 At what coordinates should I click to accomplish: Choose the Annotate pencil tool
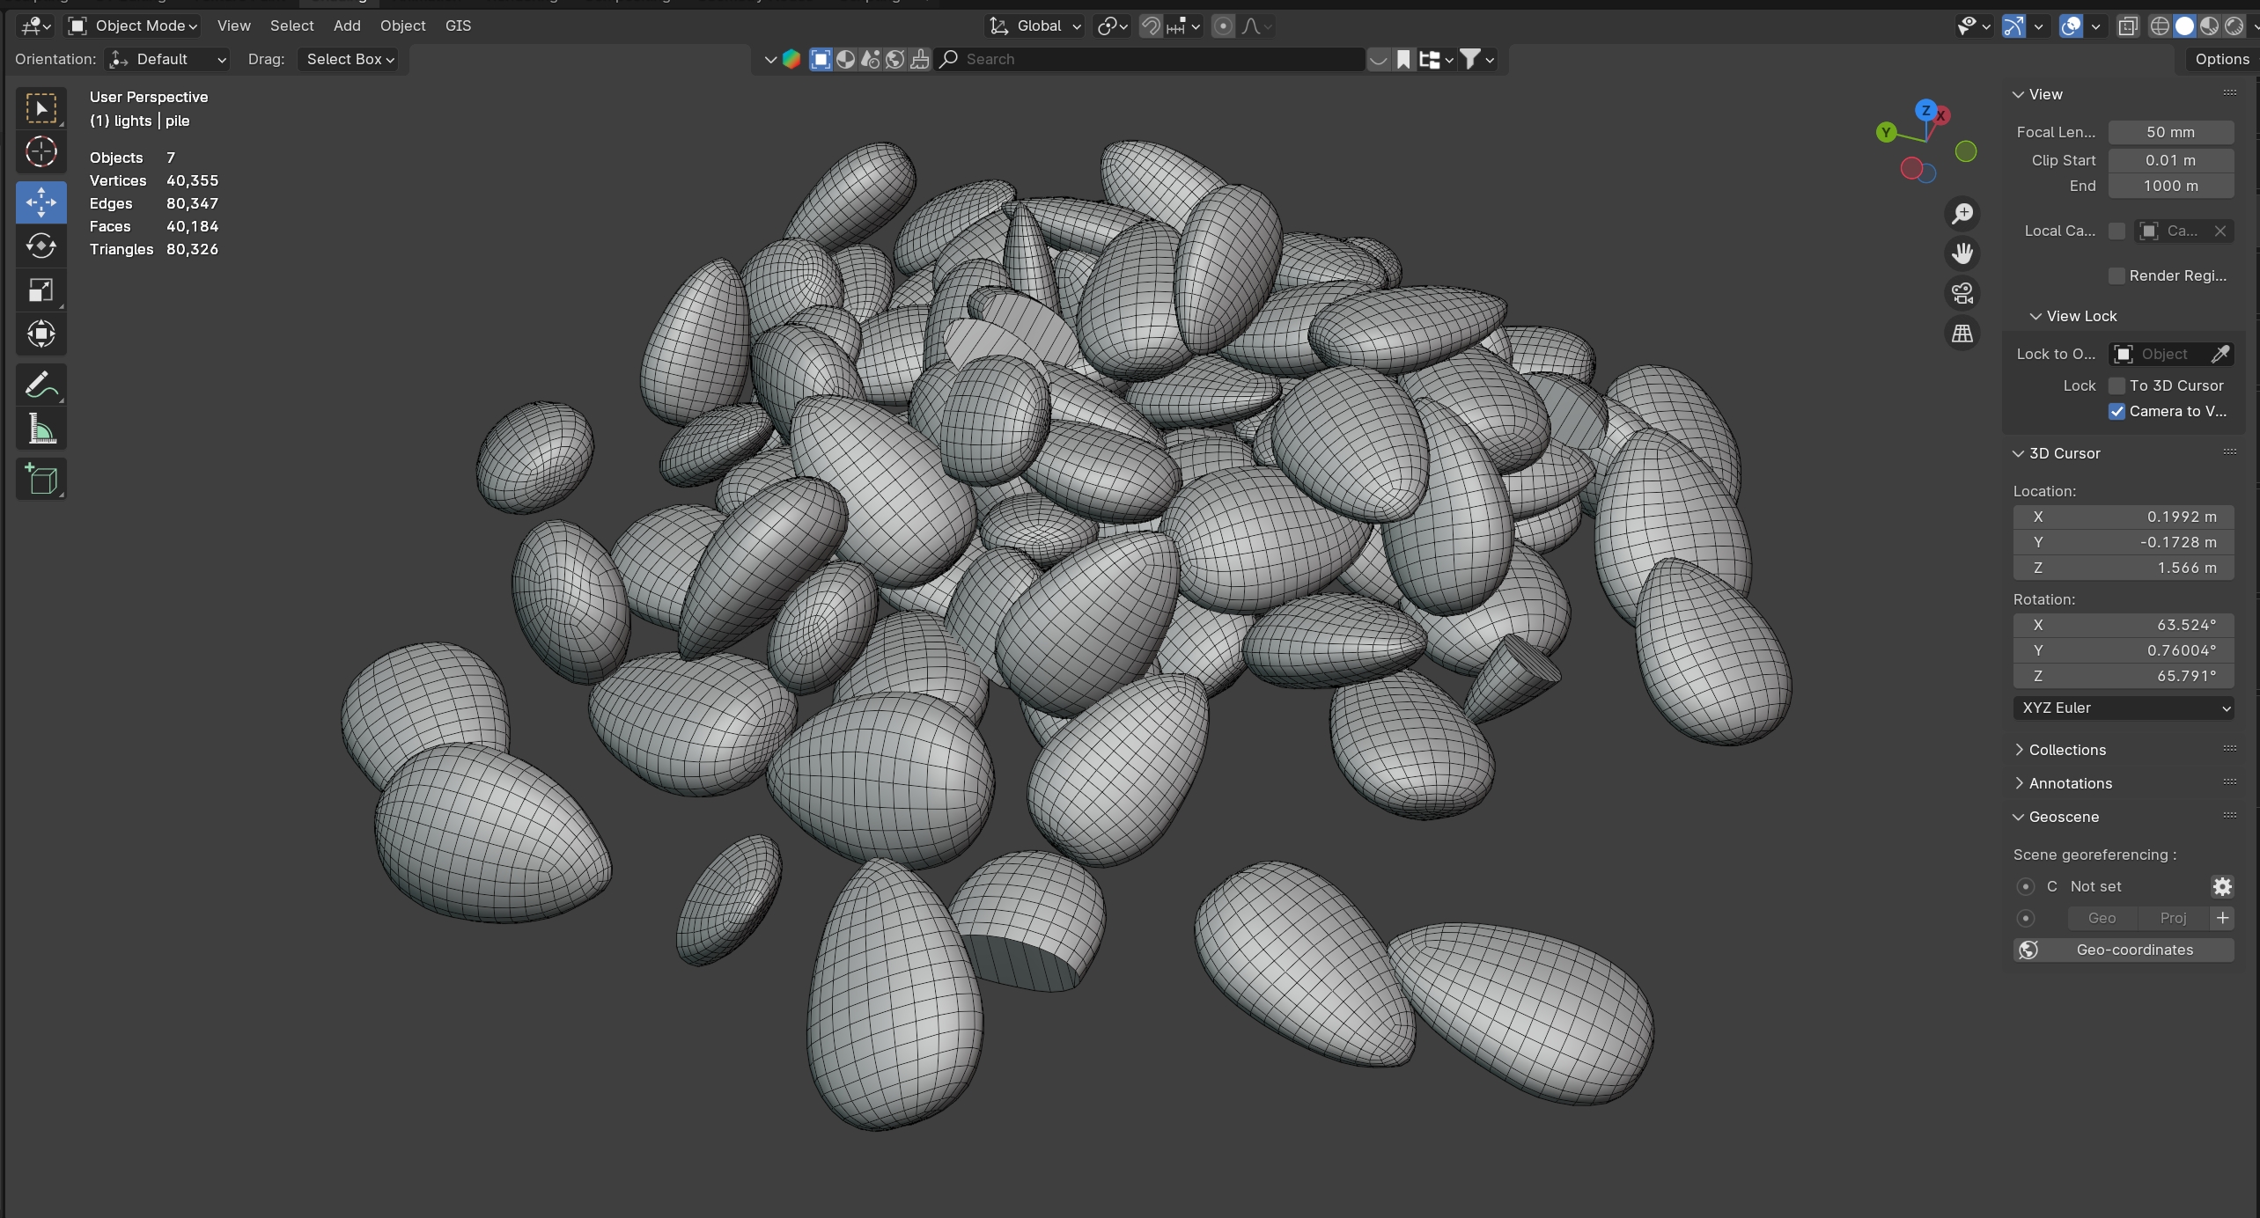coord(40,385)
